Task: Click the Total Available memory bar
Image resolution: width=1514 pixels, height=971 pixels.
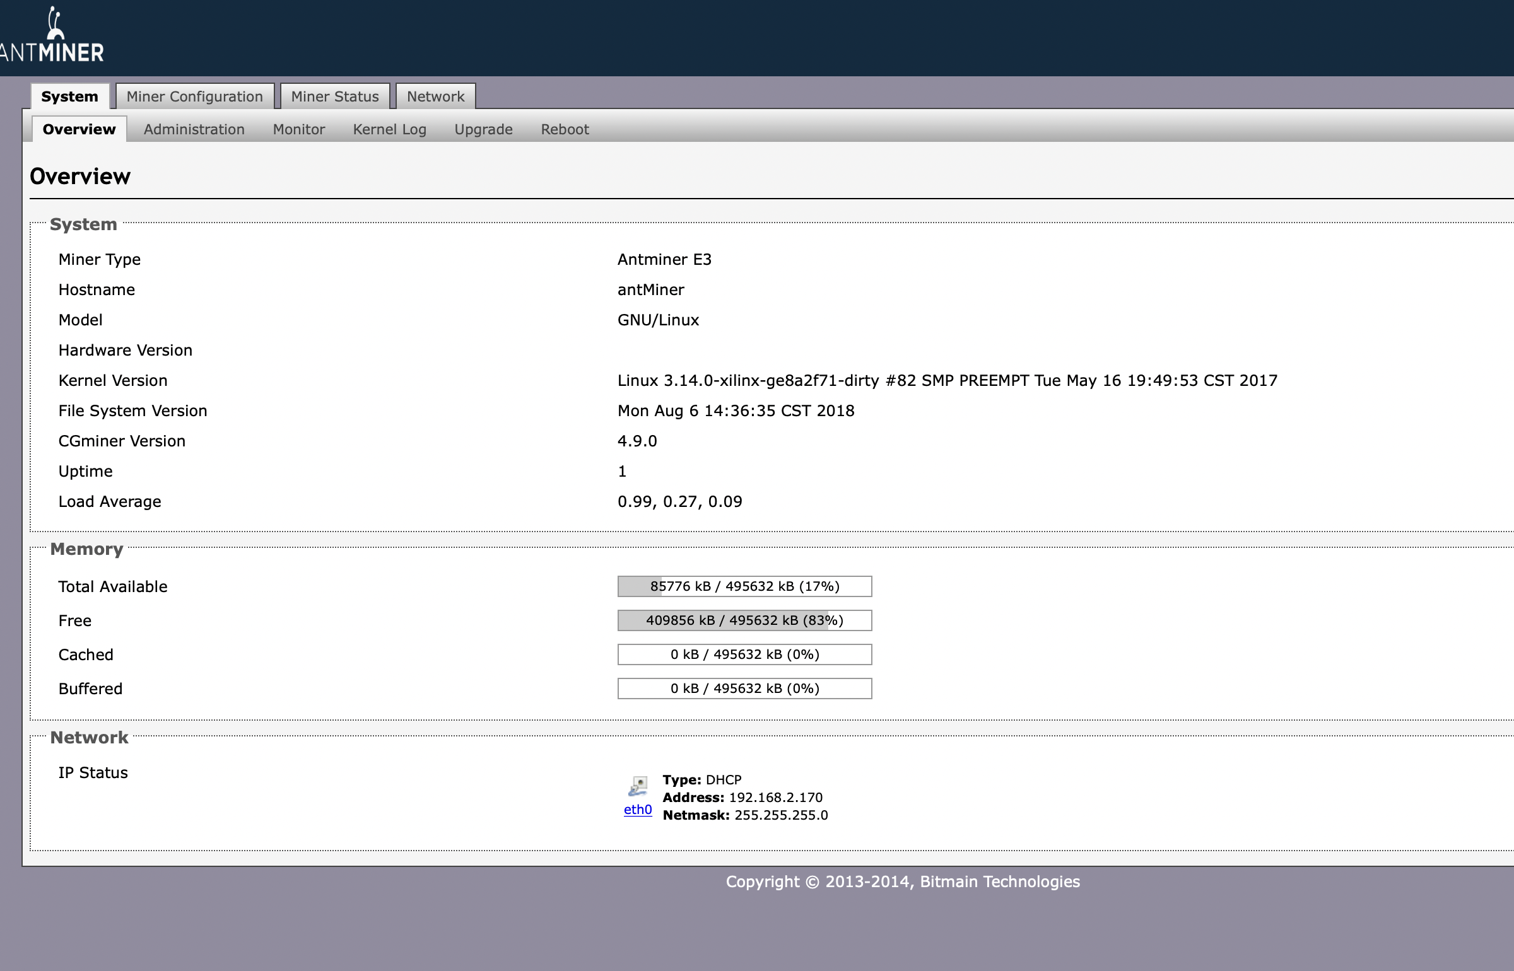Action: coord(745,586)
